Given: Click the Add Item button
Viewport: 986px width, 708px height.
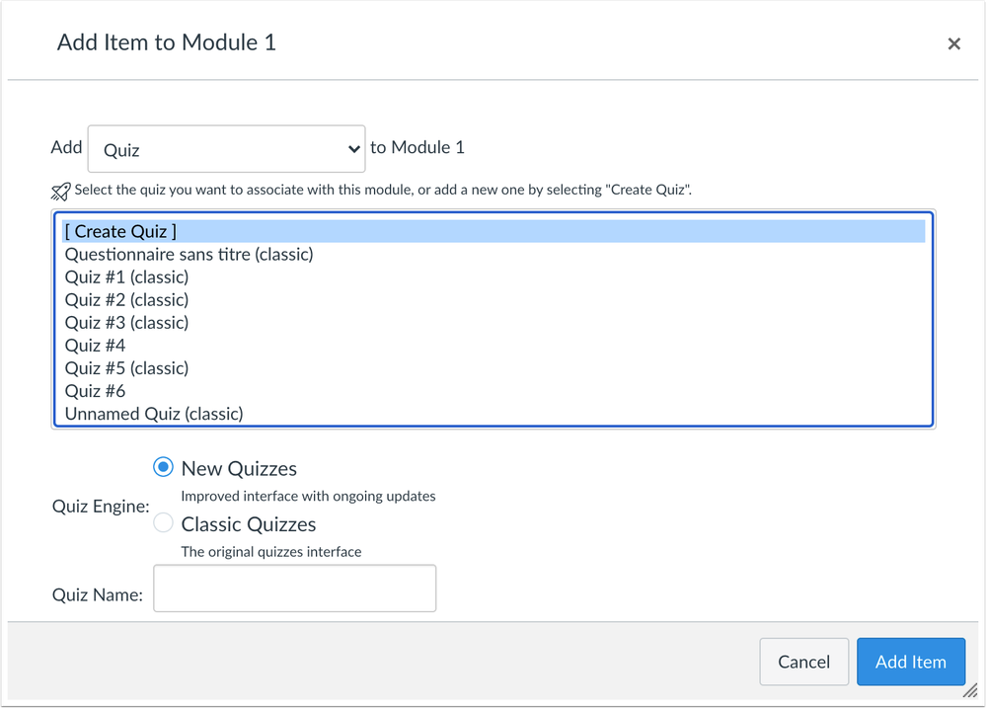Looking at the screenshot, I should point(911,662).
